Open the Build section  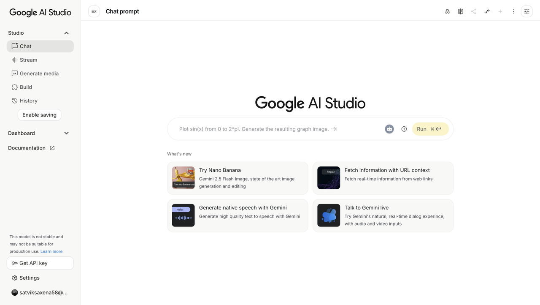(x=40, y=87)
